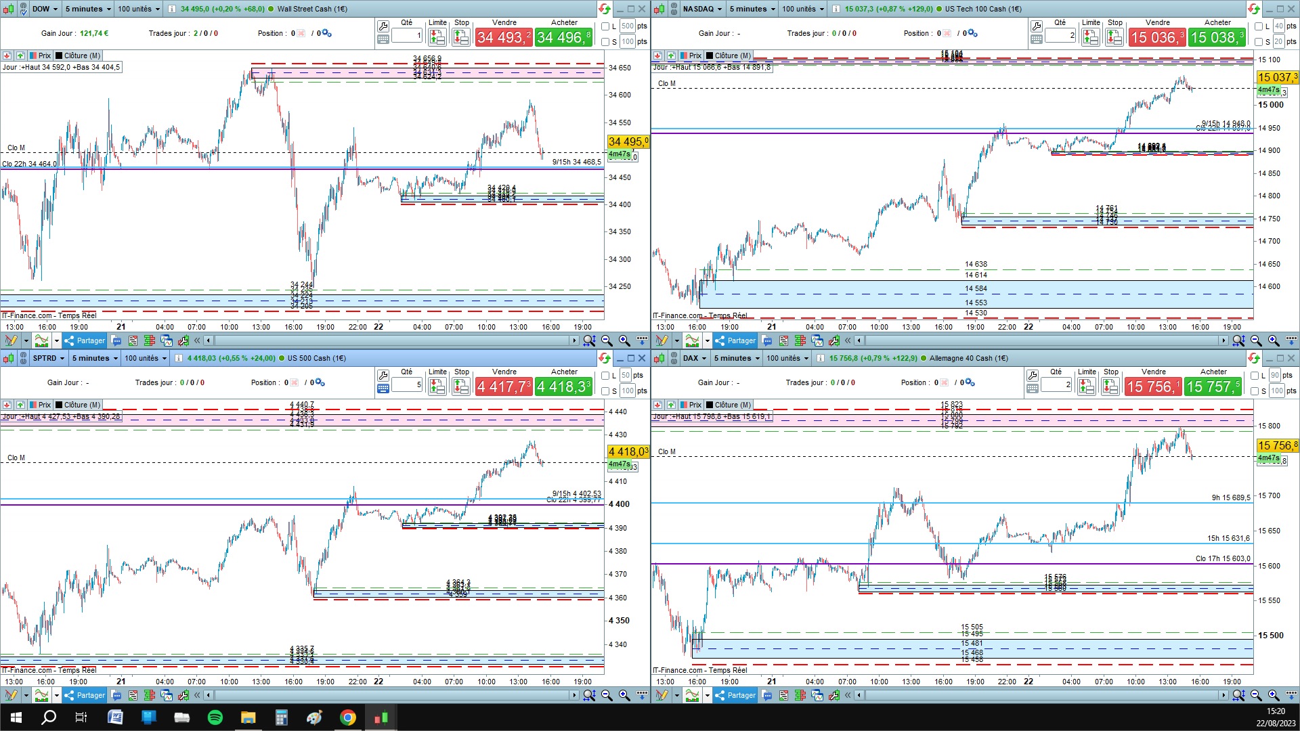This screenshot has width=1300, height=731.
Task: Click Stop order icon on NASDAQ panel
Action: click(x=1114, y=38)
